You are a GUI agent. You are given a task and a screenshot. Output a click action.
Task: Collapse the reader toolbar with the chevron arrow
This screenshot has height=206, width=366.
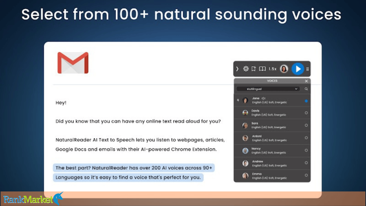pyautogui.click(x=237, y=69)
